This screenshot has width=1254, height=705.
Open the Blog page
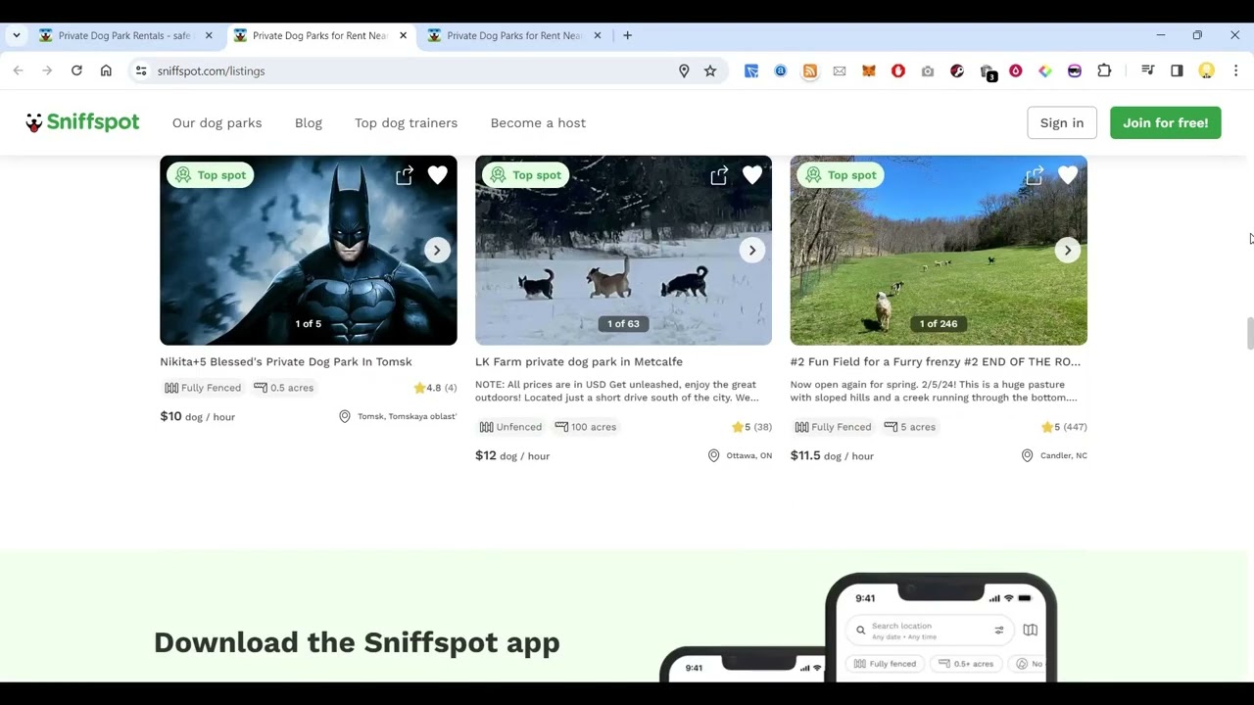click(x=309, y=122)
